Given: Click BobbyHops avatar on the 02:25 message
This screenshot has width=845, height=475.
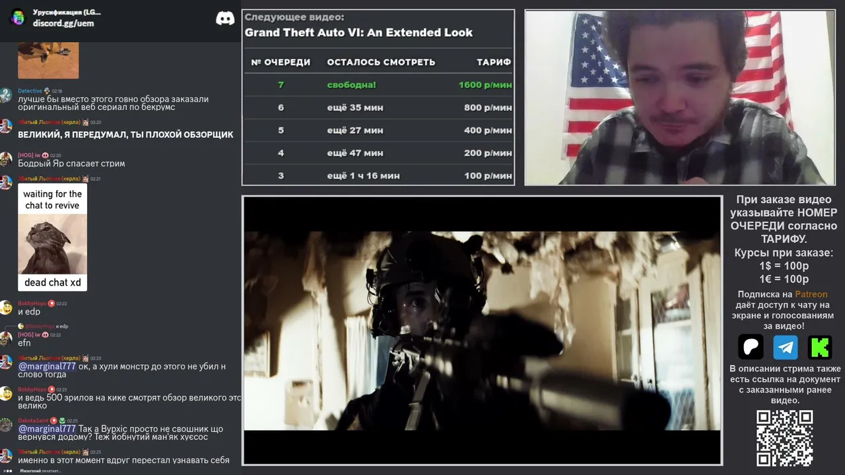Looking at the screenshot, I should coord(6,394).
